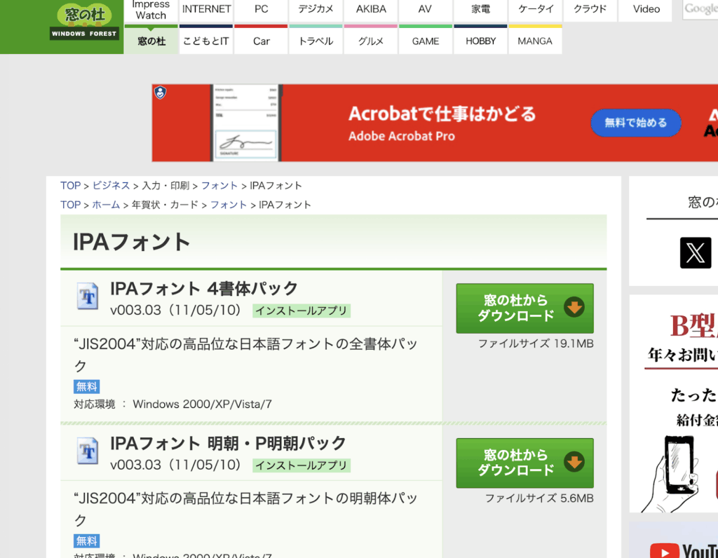The image size is (718, 558).
Task: Click the IPAフォント 4書体パック title
Action: click(x=204, y=288)
